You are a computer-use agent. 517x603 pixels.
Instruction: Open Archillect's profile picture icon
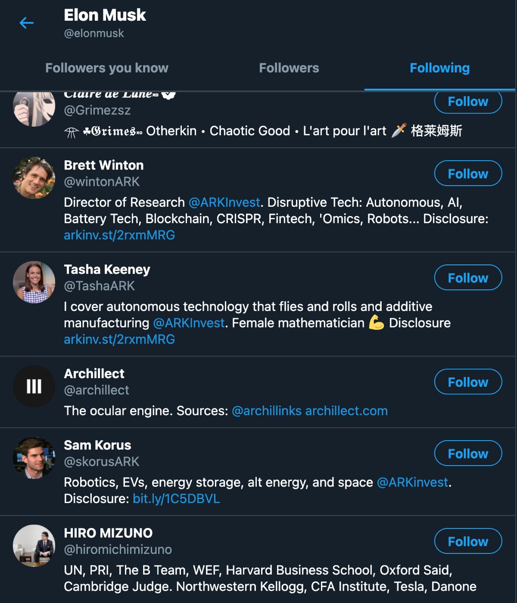[x=34, y=386]
